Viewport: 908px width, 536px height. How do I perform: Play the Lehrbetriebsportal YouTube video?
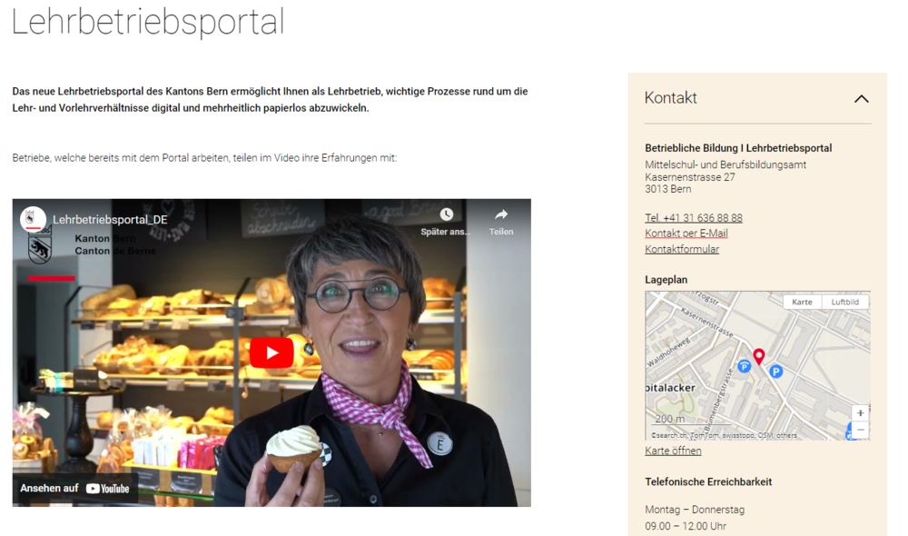point(271,352)
